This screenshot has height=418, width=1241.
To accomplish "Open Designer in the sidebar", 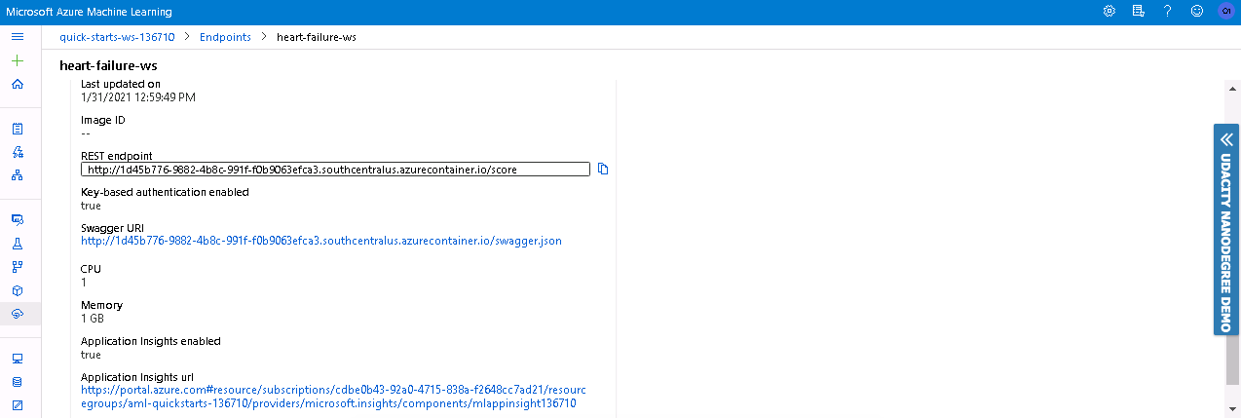I will (x=18, y=175).
